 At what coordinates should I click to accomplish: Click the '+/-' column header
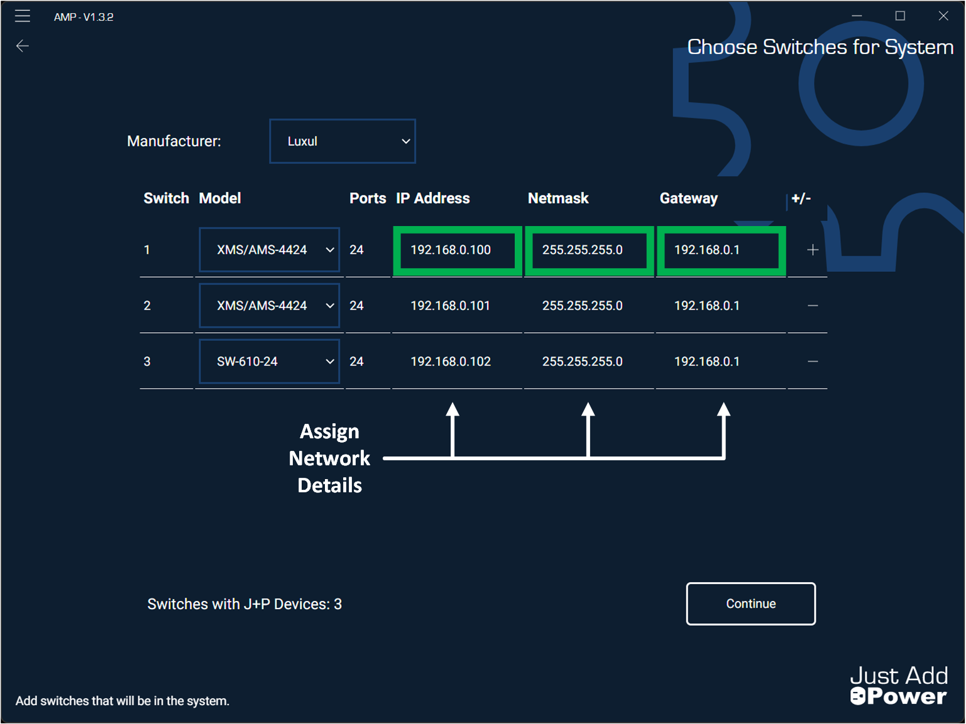point(801,198)
